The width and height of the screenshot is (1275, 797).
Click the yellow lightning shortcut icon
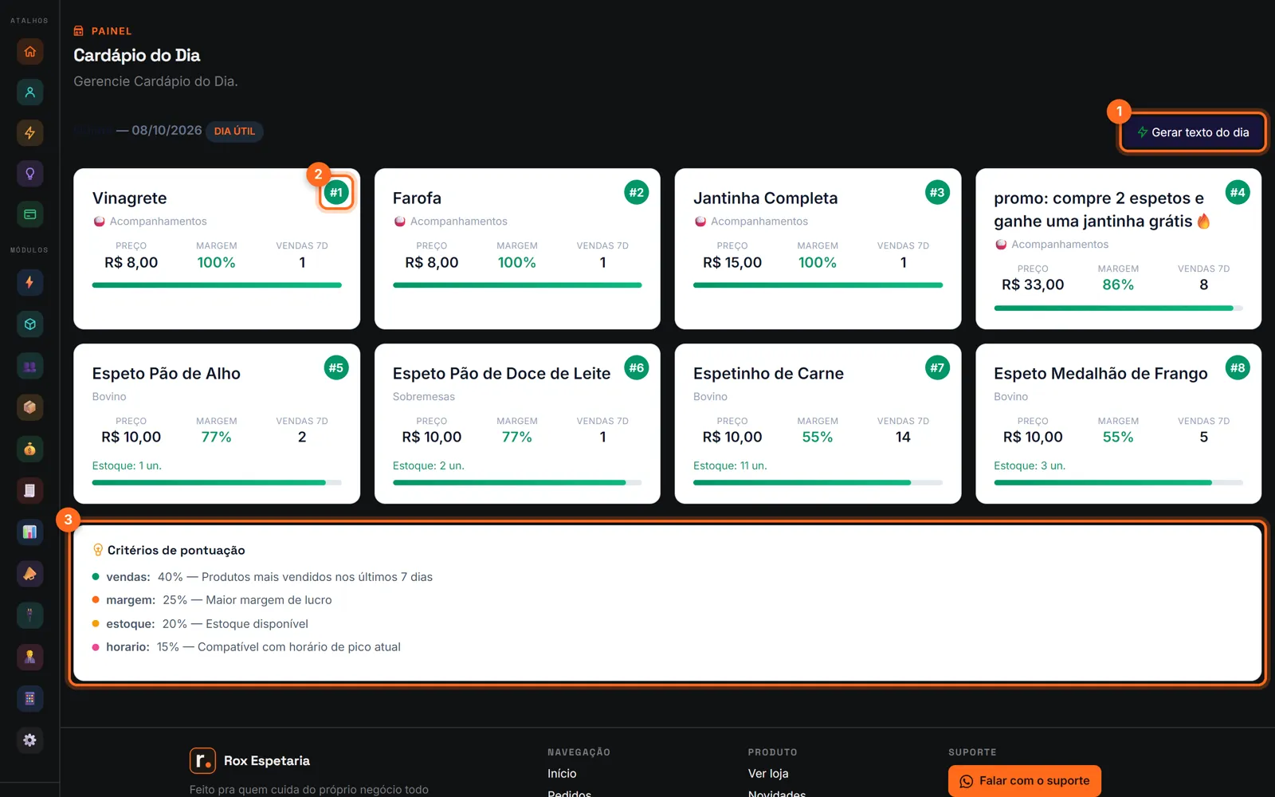pos(29,133)
